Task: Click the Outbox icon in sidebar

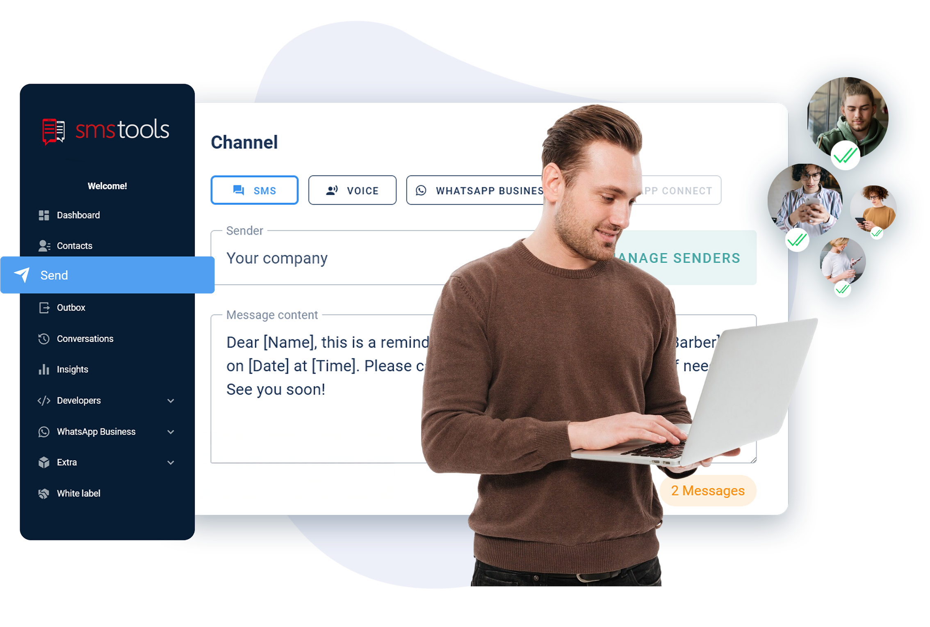Action: [x=43, y=307]
